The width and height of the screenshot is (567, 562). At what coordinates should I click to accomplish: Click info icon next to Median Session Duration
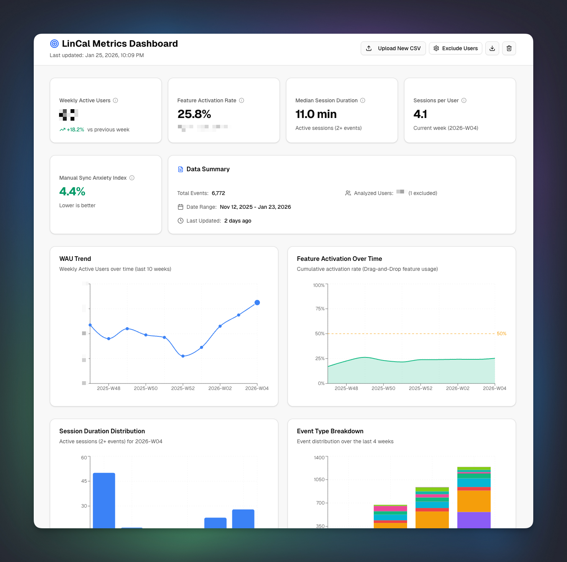tap(363, 100)
